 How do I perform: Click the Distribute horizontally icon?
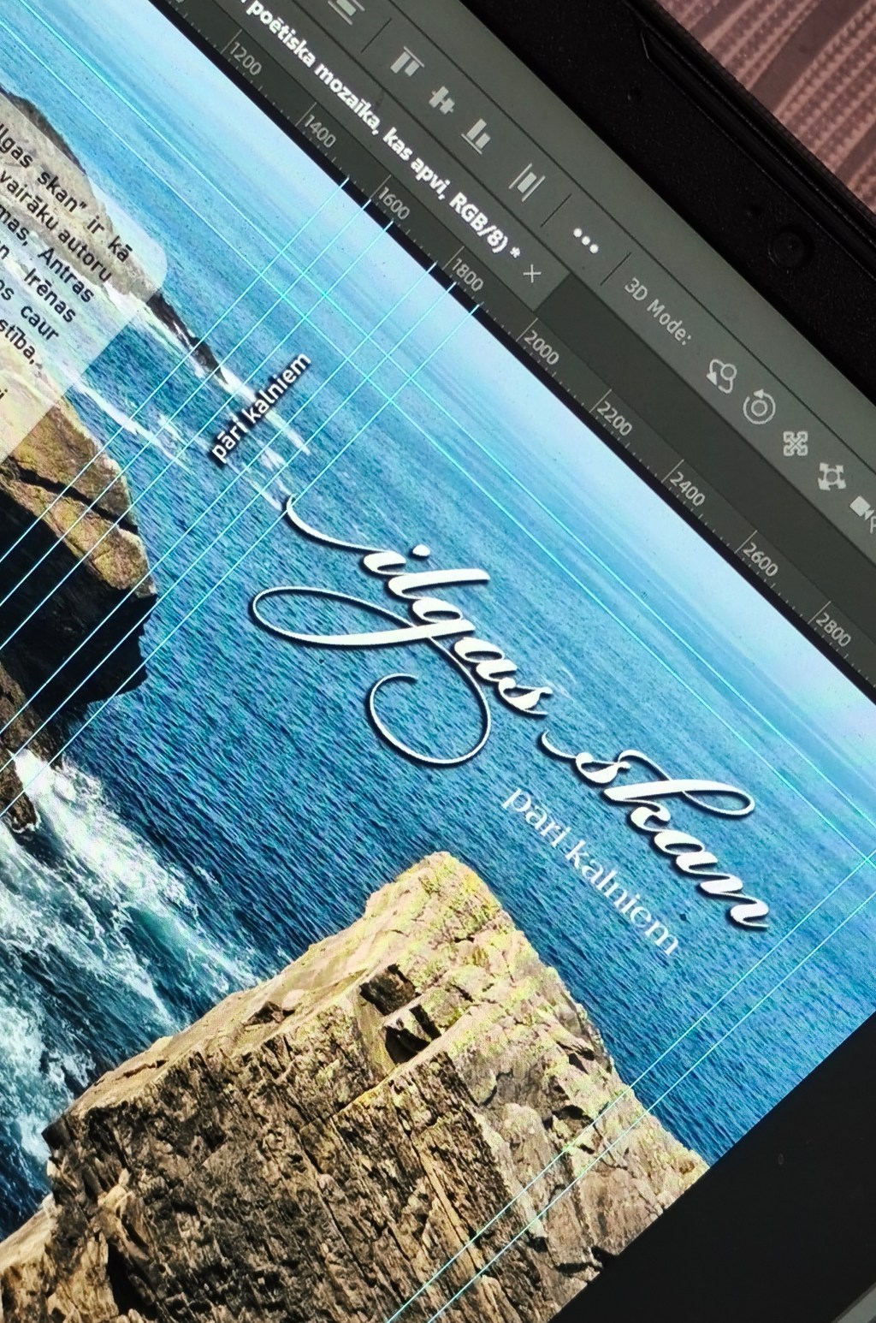click(x=527, y=181)
